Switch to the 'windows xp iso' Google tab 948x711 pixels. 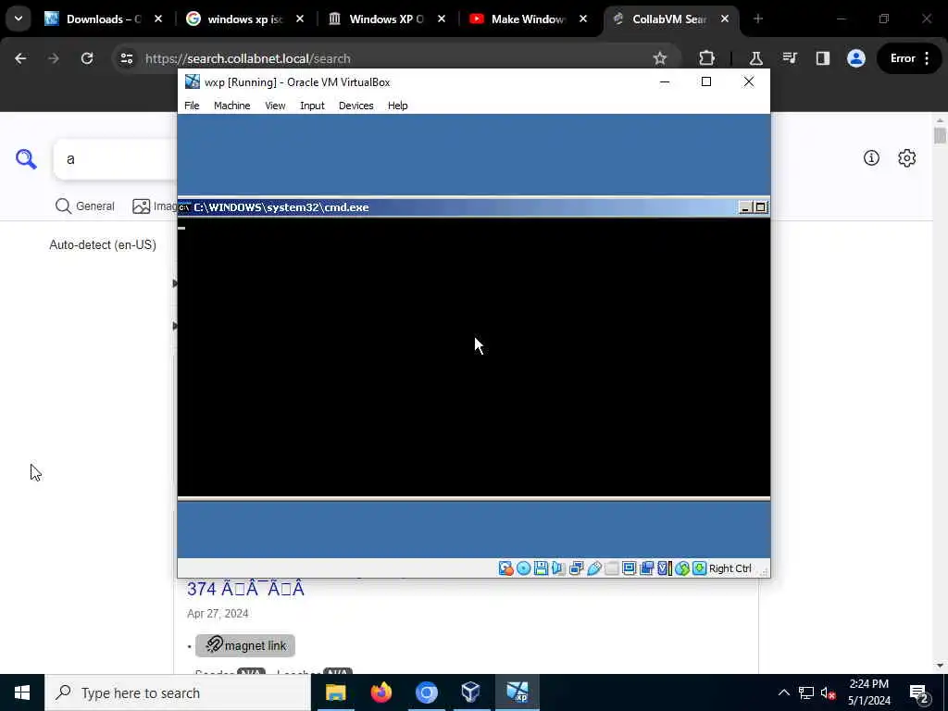pos(244,19)
